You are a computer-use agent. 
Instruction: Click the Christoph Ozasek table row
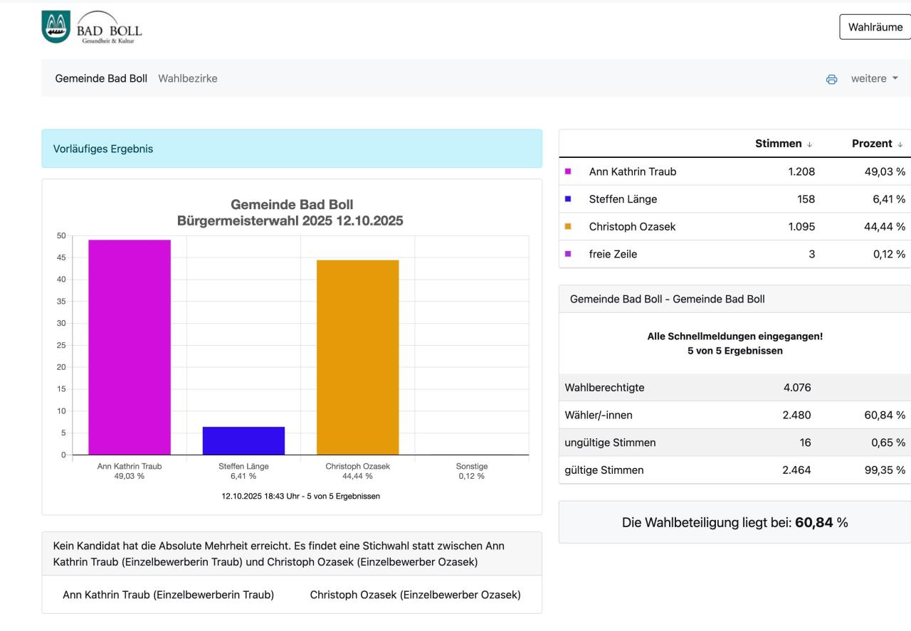pos(734,227)
